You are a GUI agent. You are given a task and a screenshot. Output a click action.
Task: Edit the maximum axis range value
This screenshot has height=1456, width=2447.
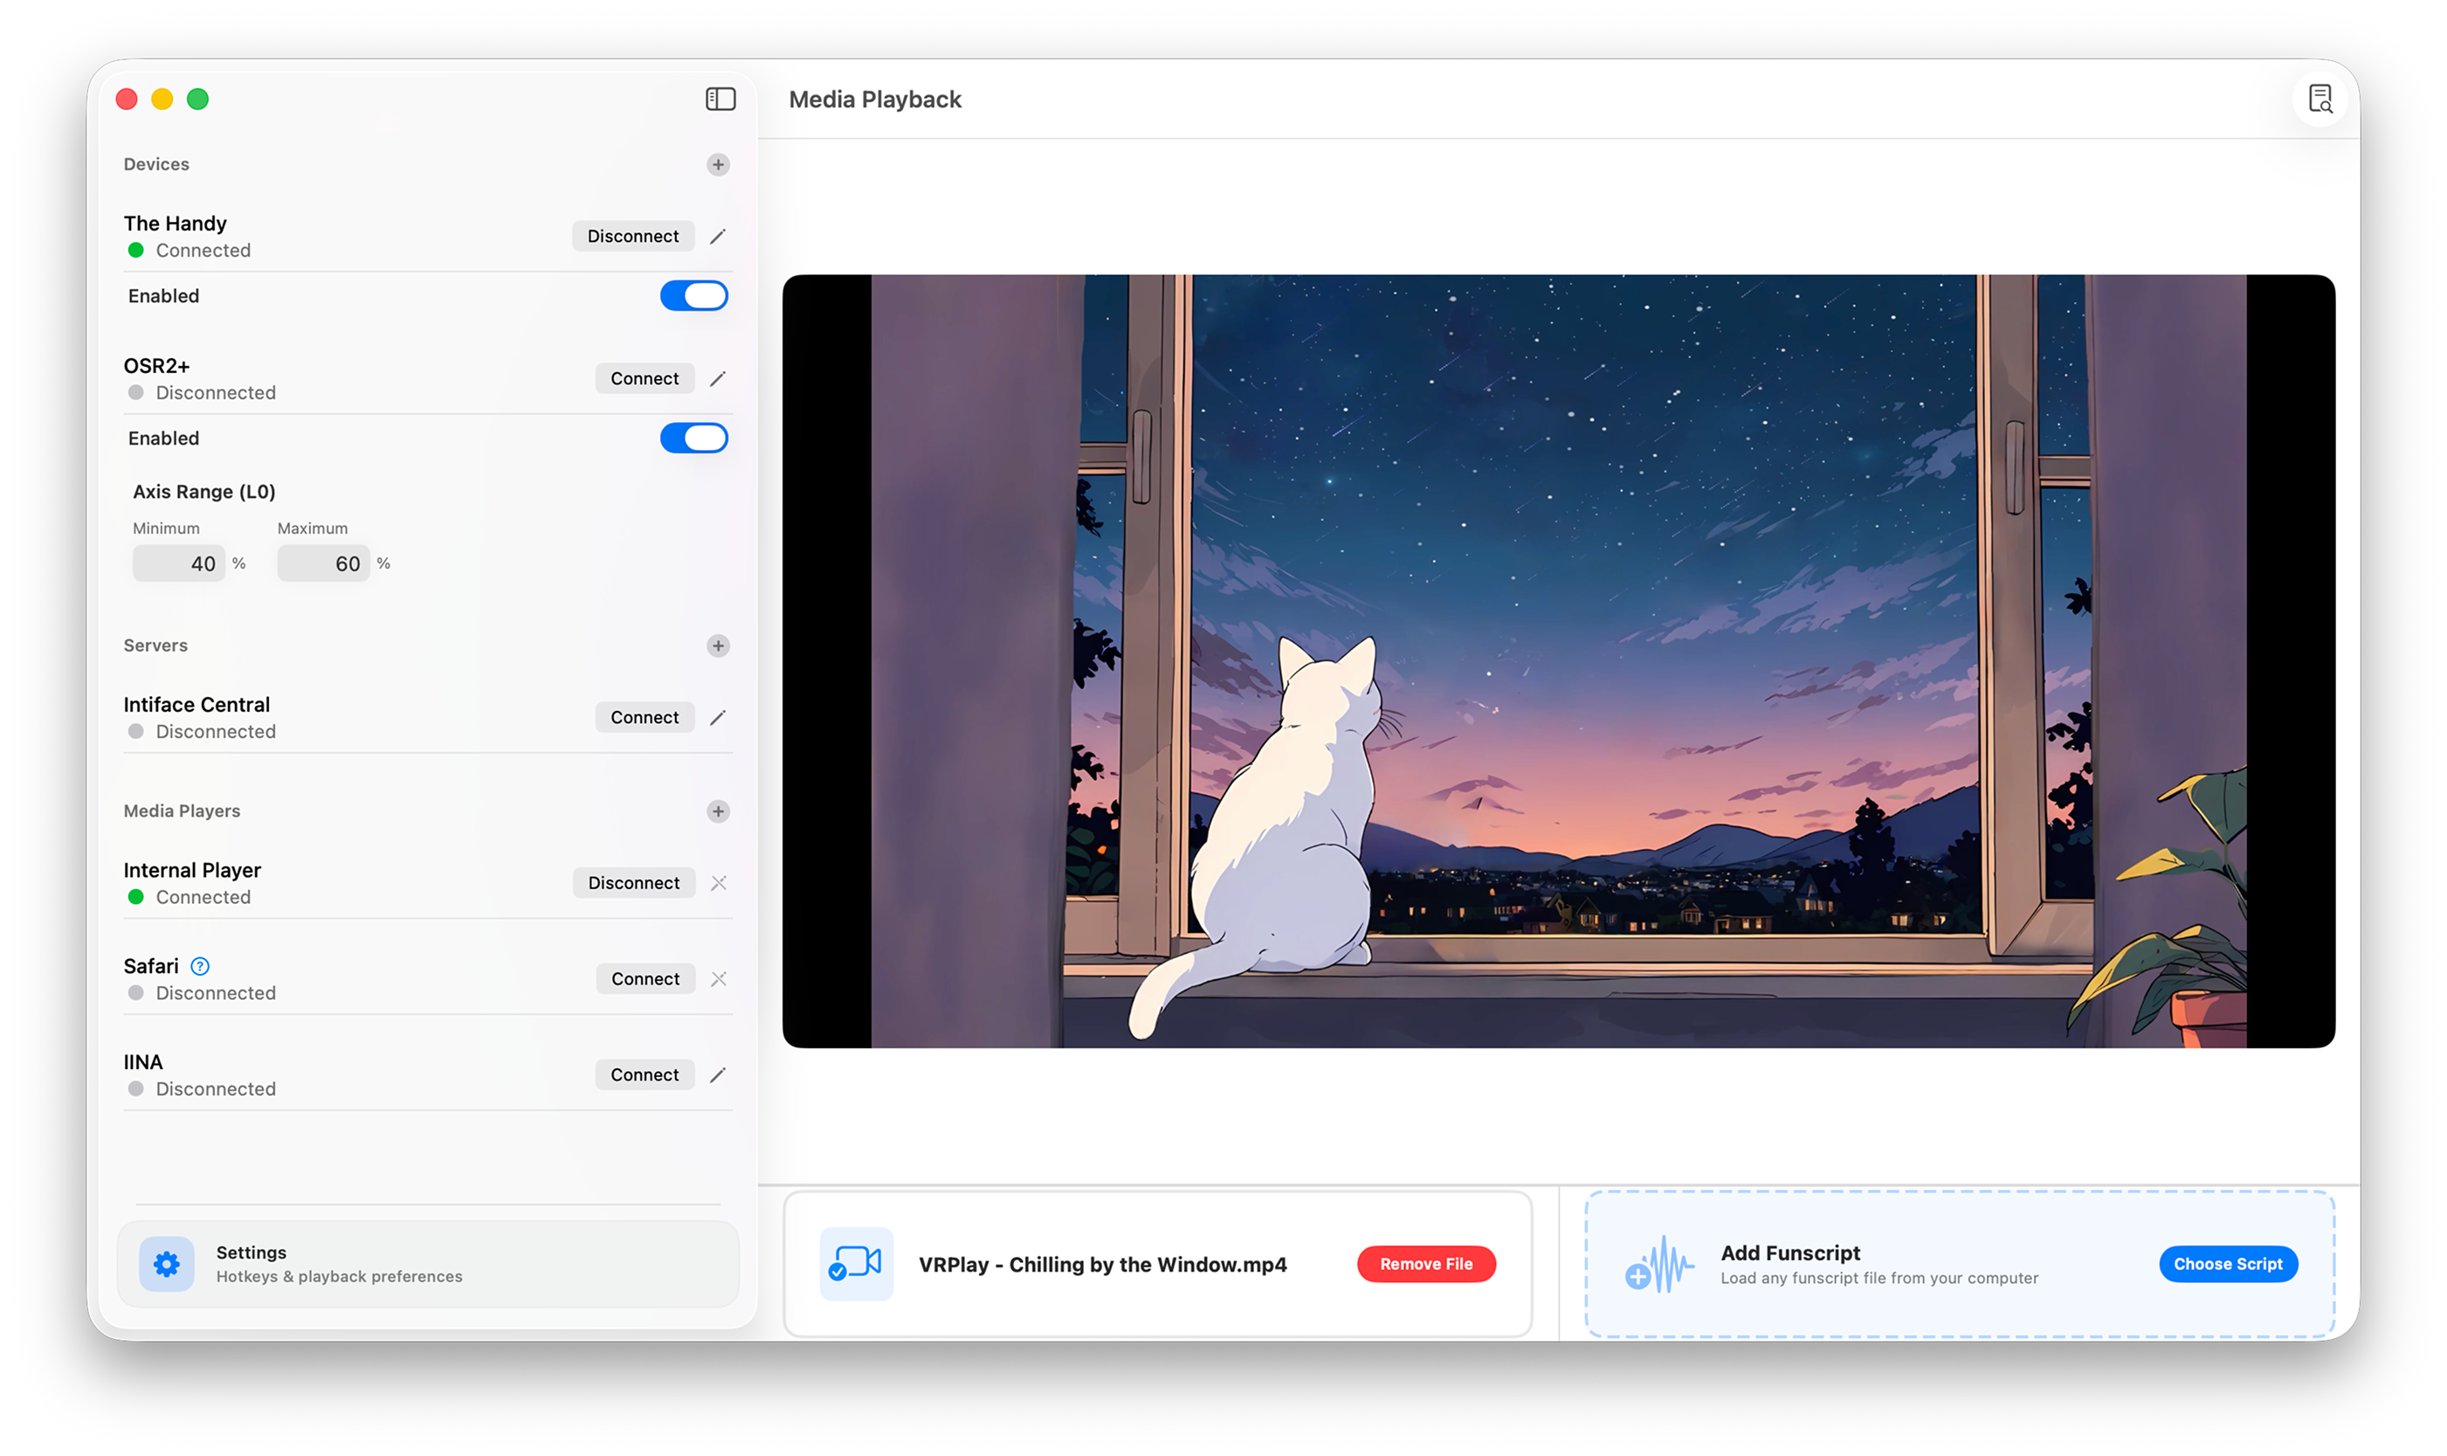pyautogui.click(x=322, y=562)
